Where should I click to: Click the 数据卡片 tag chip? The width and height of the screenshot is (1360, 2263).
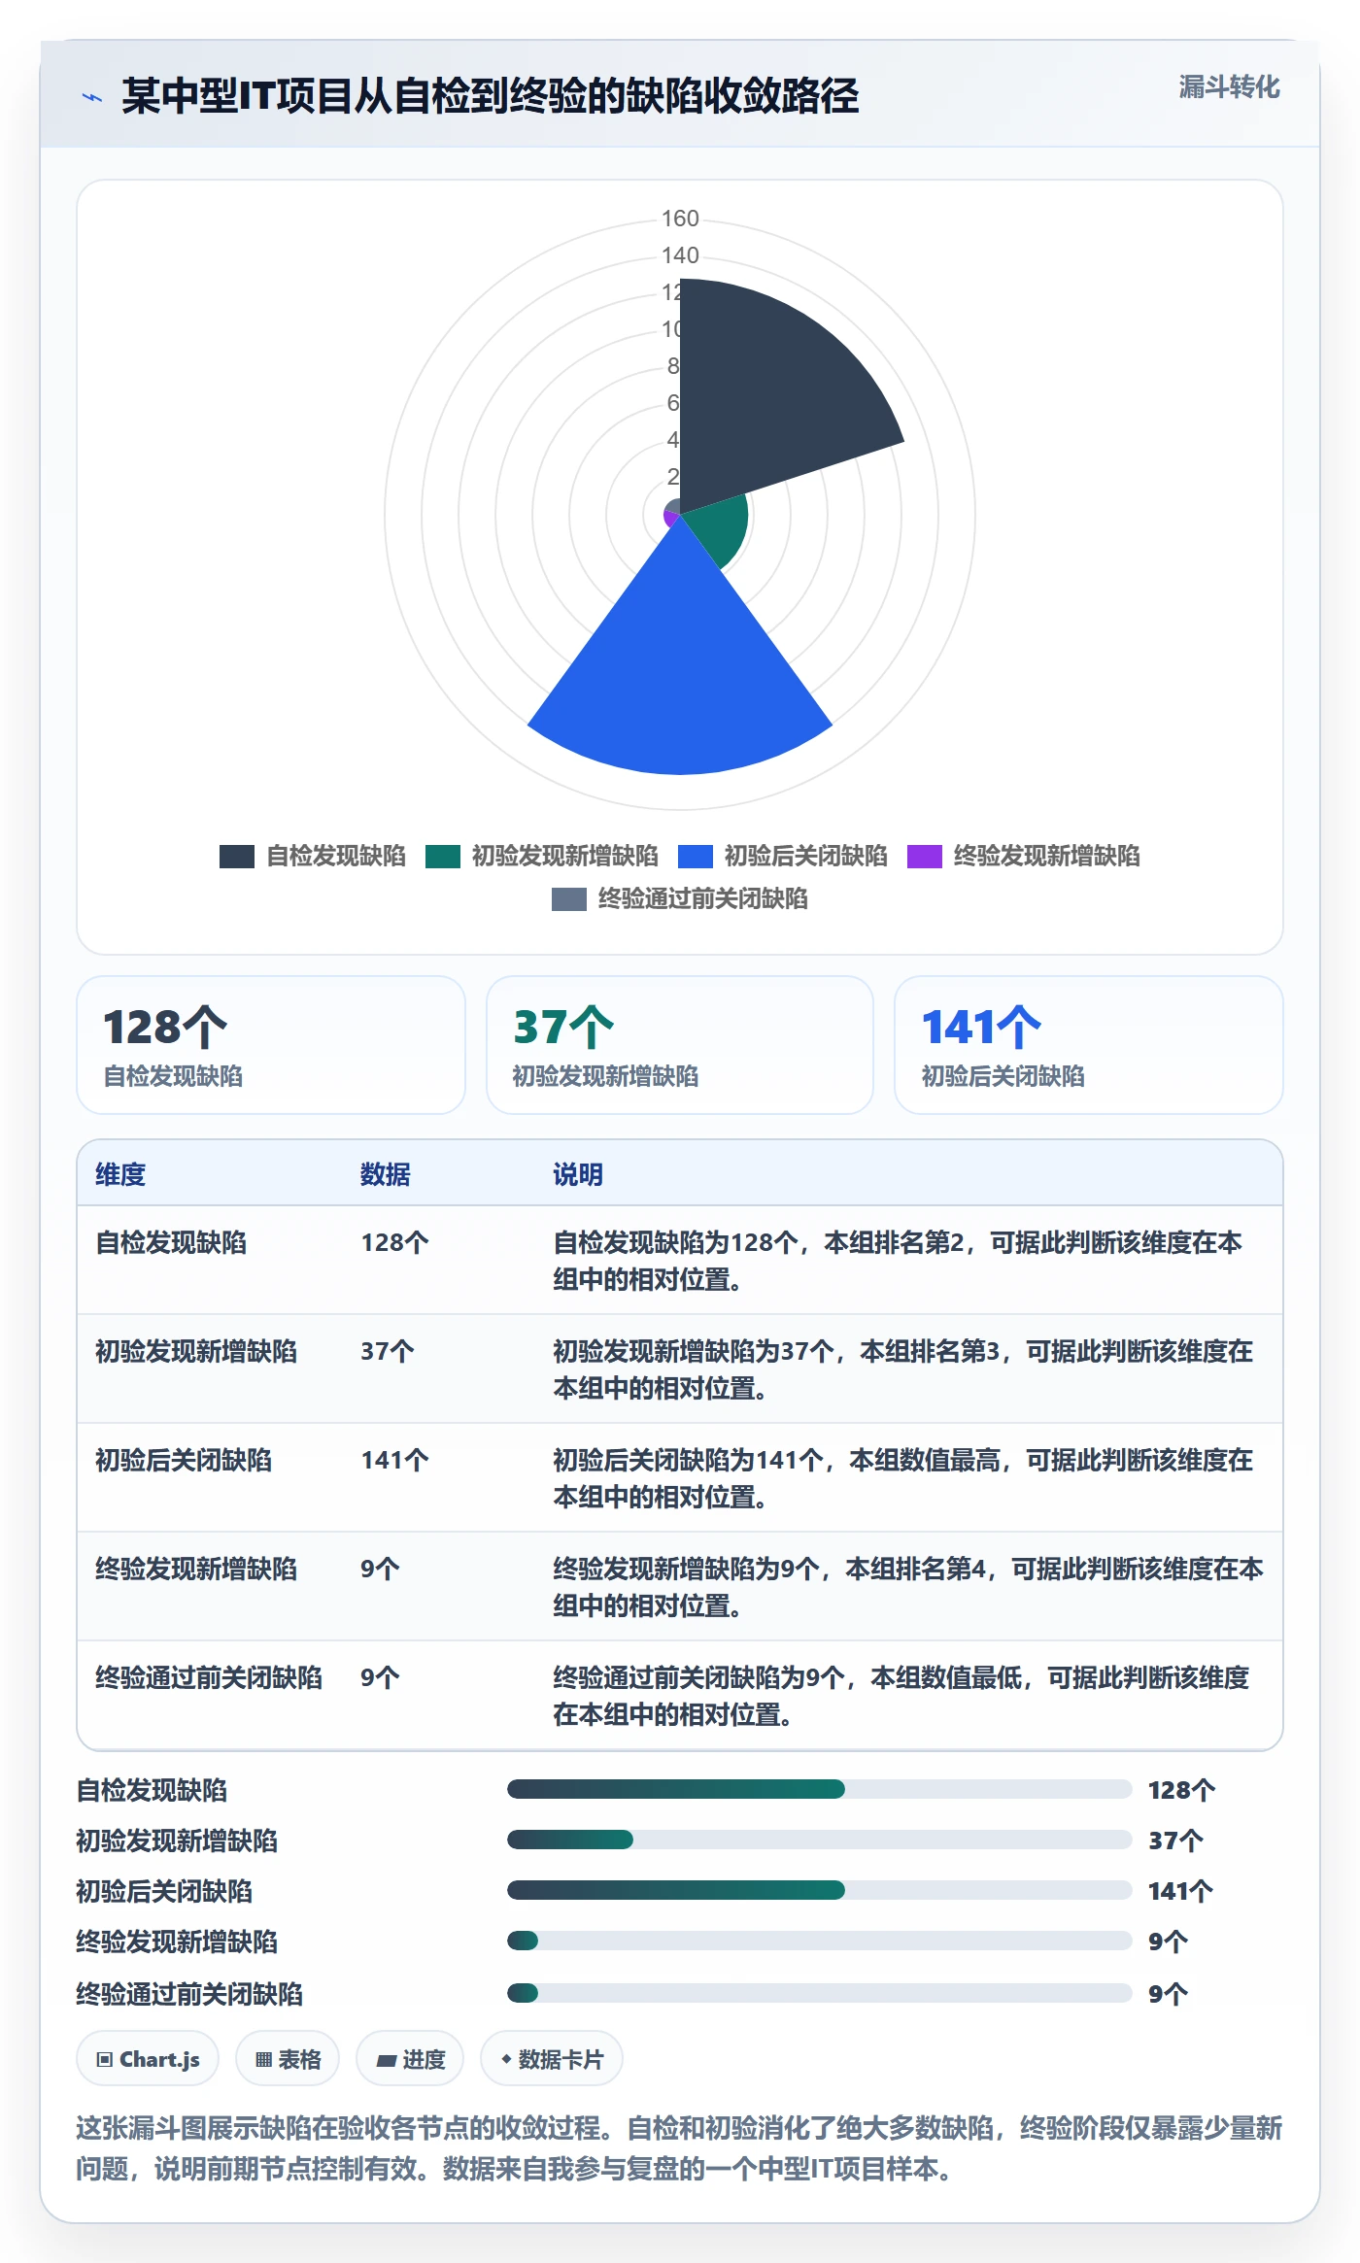[x=552, y=2059]
